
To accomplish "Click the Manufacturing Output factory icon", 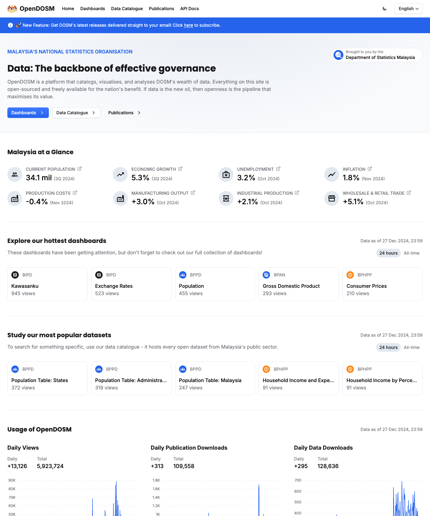I will [x=120, y=198].
